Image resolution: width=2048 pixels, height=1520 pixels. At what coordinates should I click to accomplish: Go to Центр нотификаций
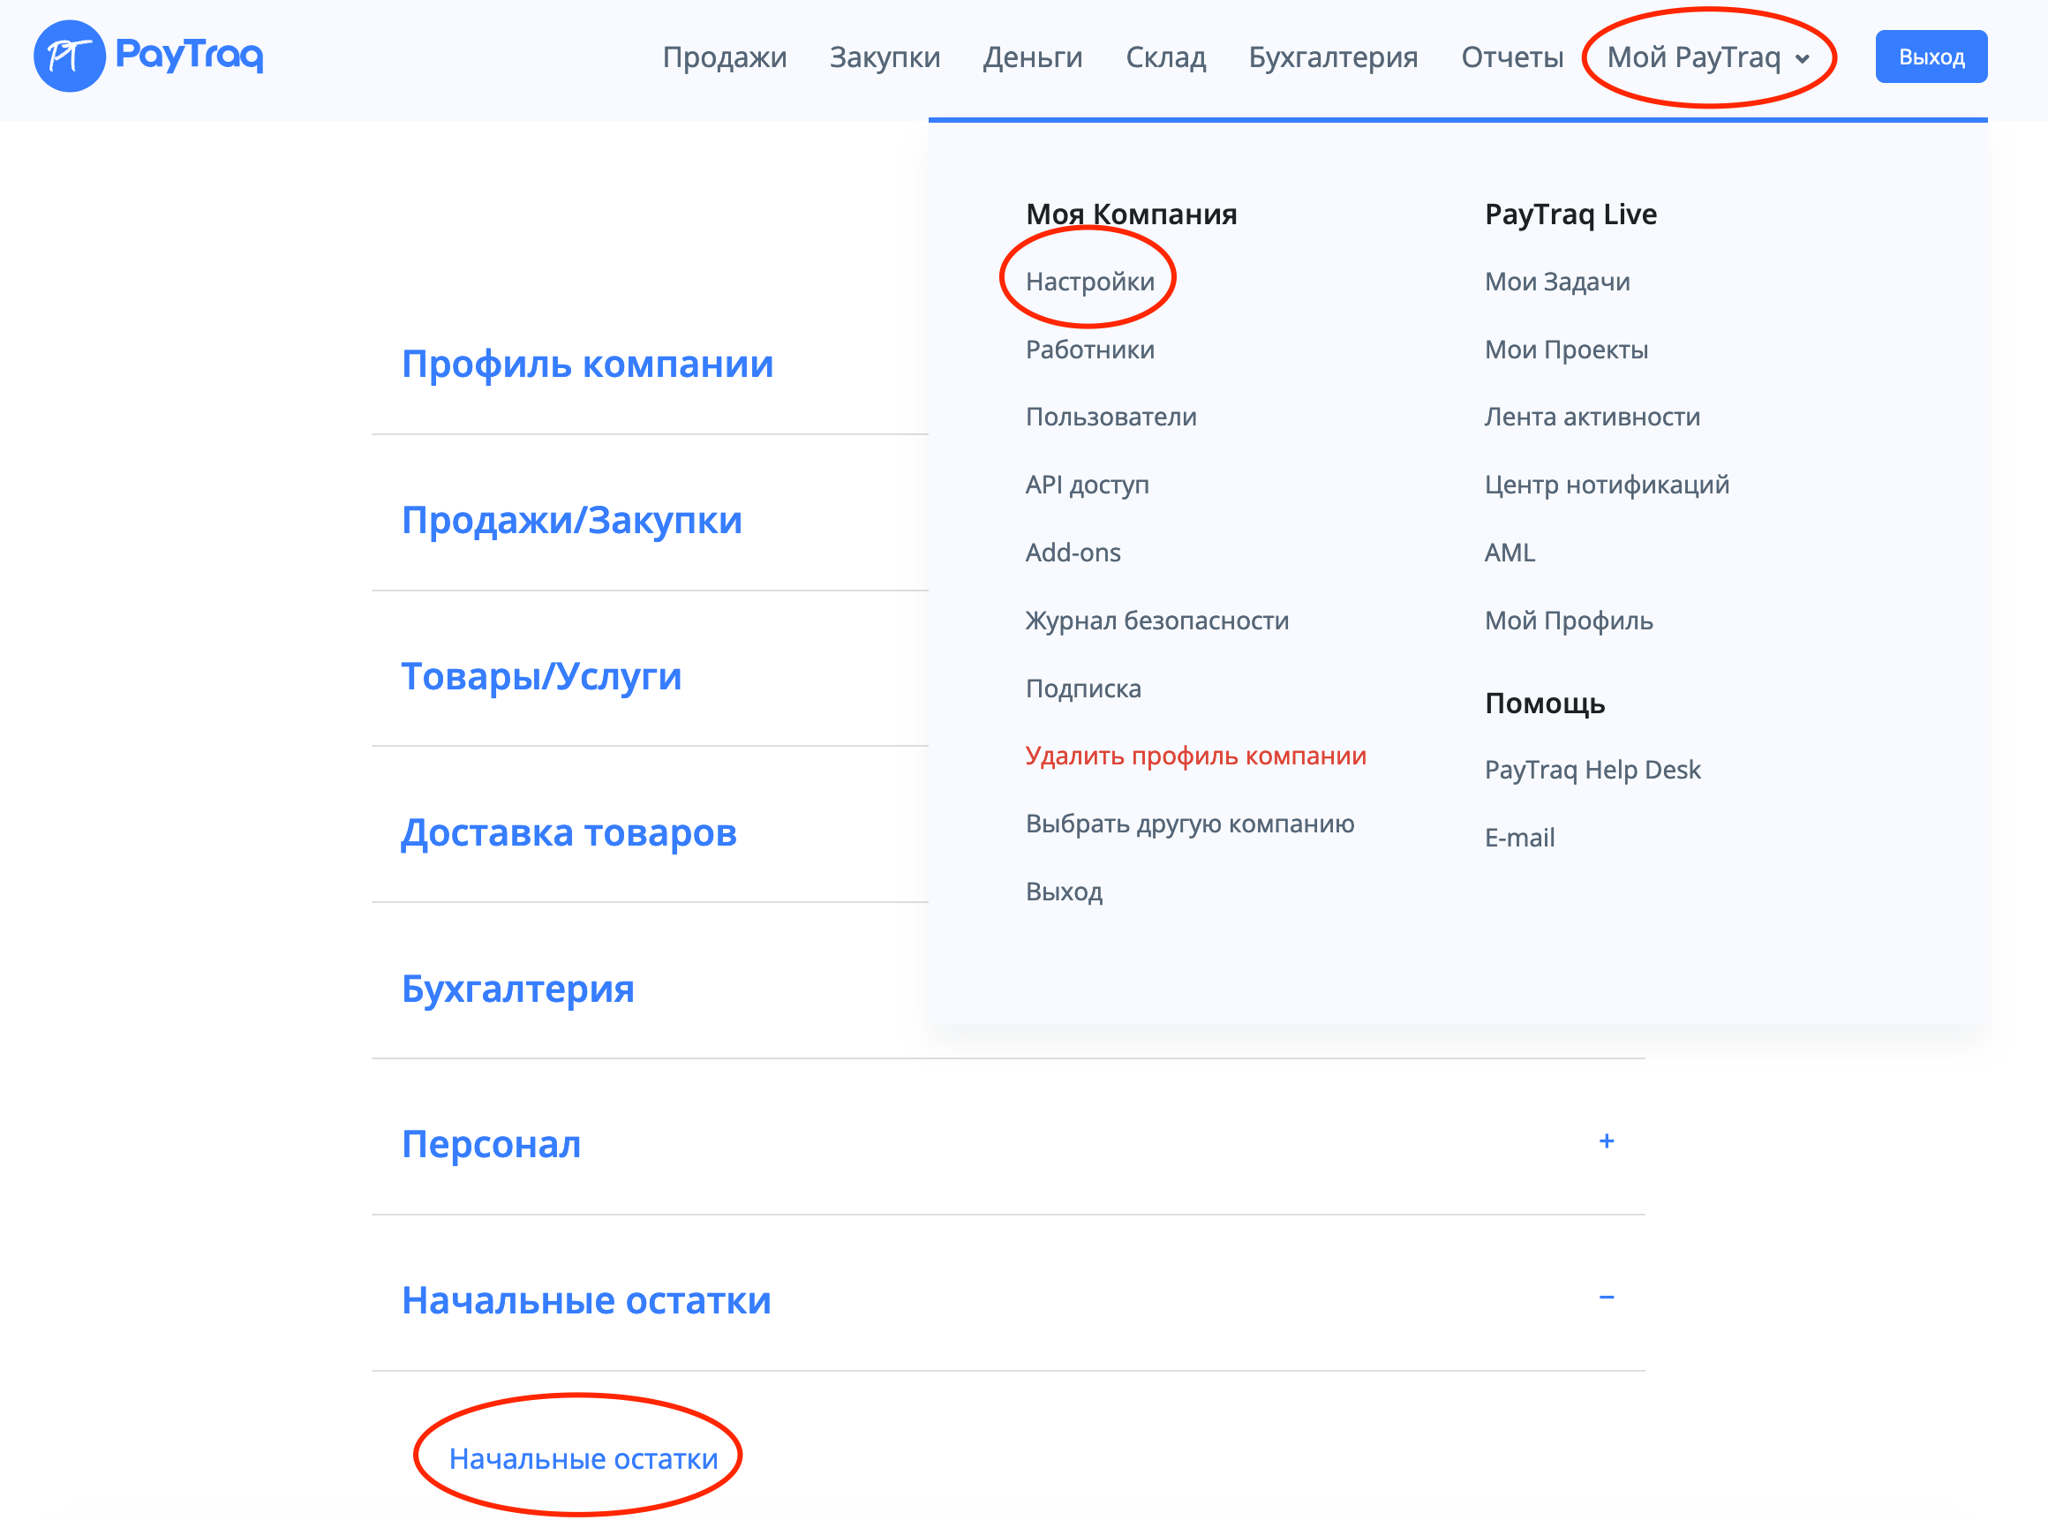pos(1607,485)
